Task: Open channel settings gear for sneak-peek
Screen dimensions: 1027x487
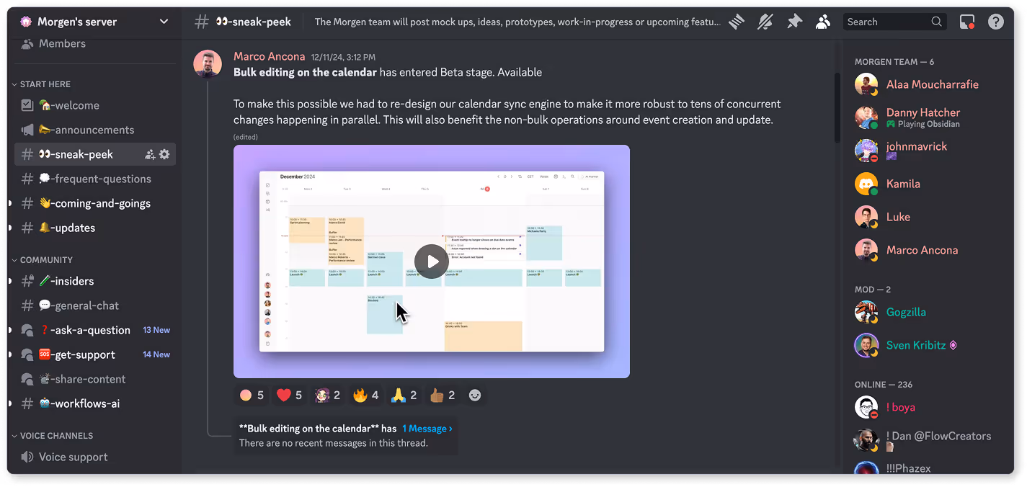Action: (x=164, y=153)
